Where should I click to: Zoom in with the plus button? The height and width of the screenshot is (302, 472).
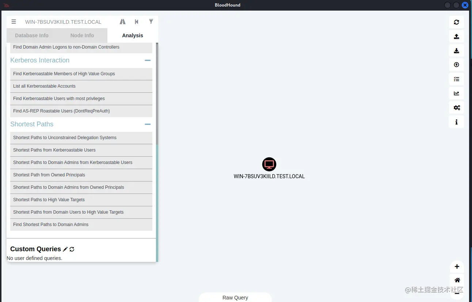tap(457, 267)
